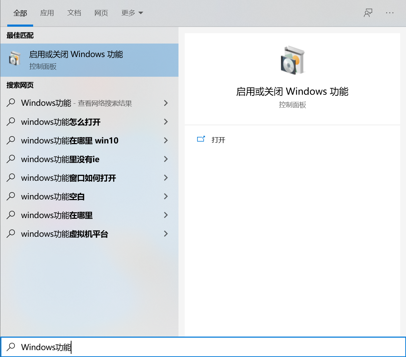The height and width of the screenshot is (357, 406).
Task: Click search icon beside windows功能在哪里 win10
Action: (x=11, y=140)
